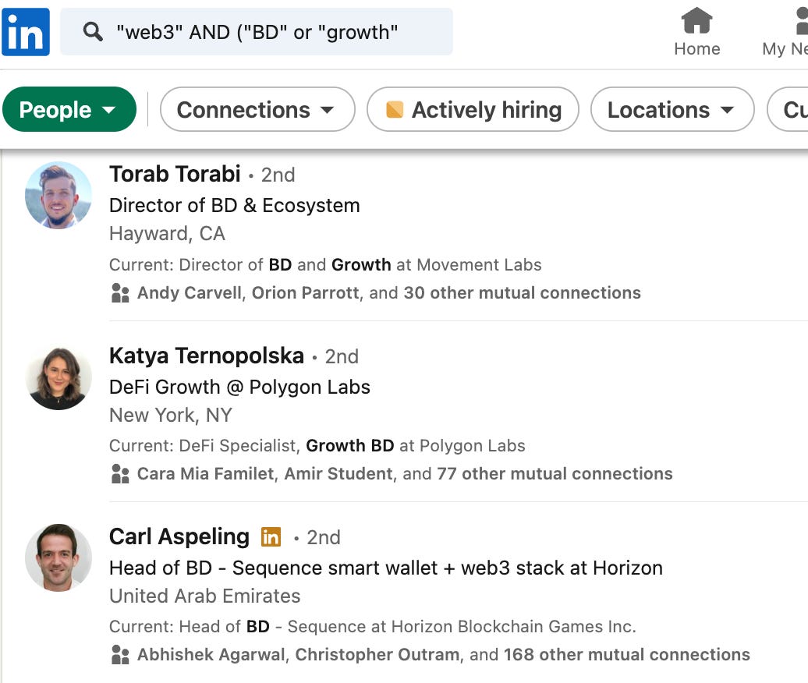Viewport: 808px width, 683px height.
Task: Expand the Locations filter dropdown
Action: (x=672, y=110)
